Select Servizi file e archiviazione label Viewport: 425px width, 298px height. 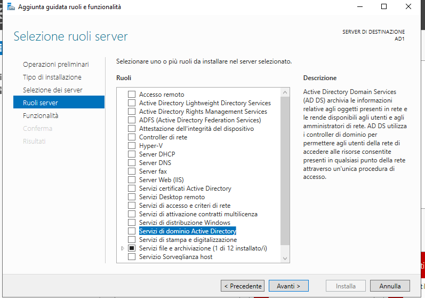[203, 248]
